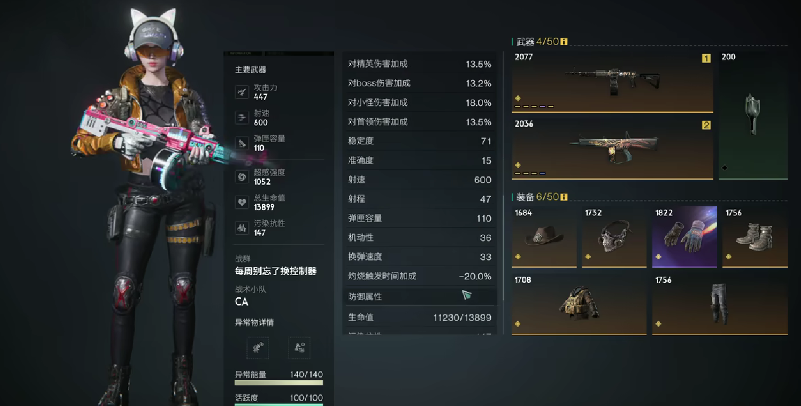801x406 pixels.
Task: Select the 1708 tactical vest equipment
Action: point(579,304)
